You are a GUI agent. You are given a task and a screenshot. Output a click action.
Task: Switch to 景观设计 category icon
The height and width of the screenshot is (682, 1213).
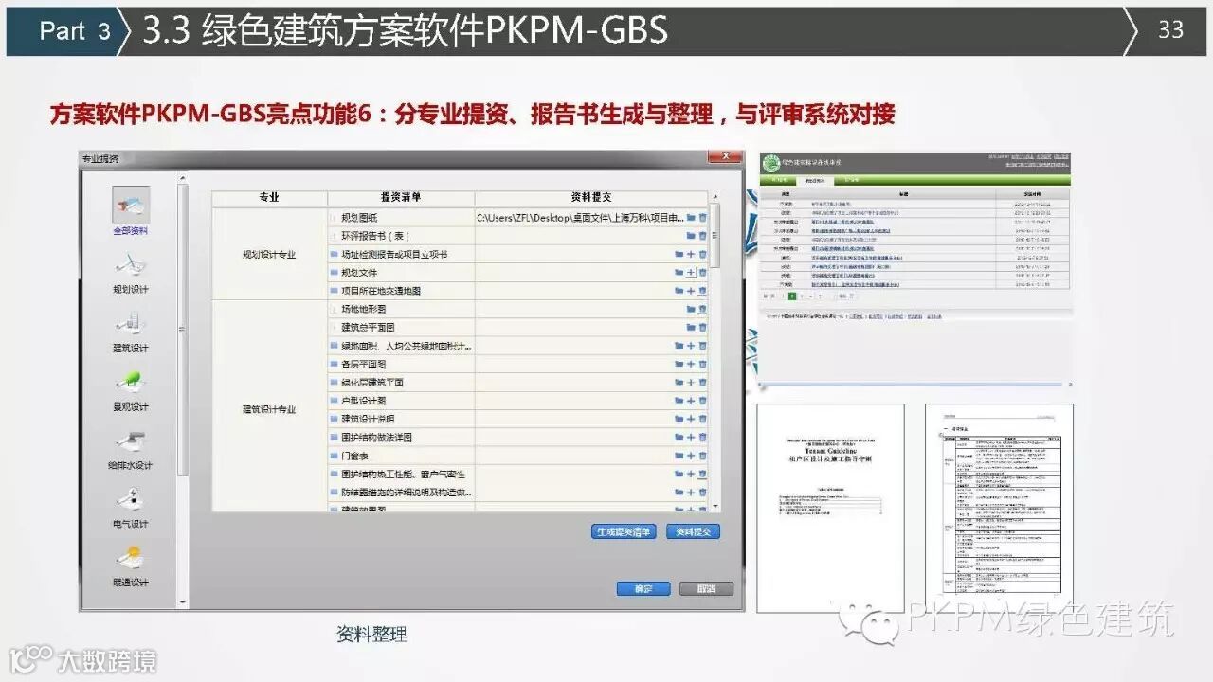(x=131, y=383)
